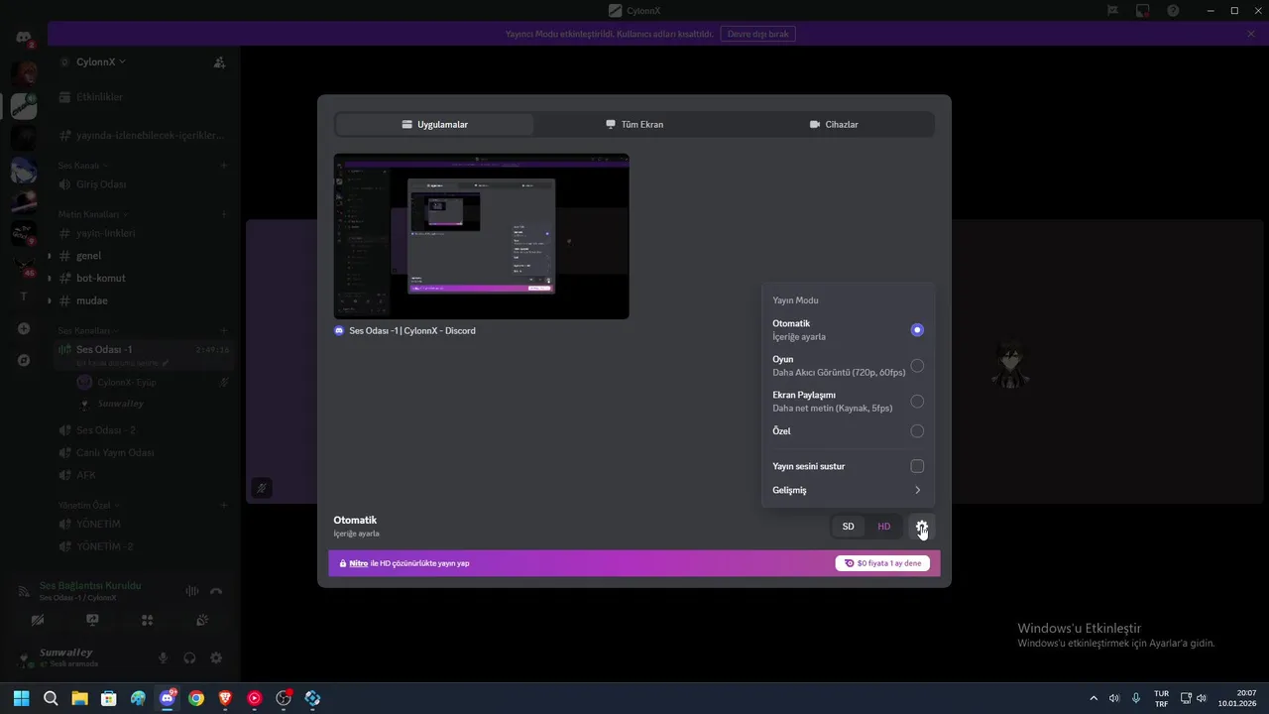Click the share screen icon in voice panel
1269x714 pixels.
(92, 621)
